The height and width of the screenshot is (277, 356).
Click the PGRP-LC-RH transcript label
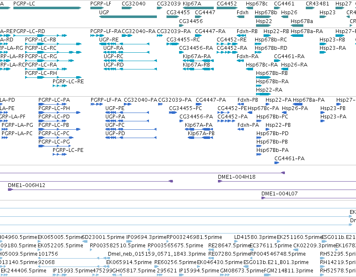41,73
